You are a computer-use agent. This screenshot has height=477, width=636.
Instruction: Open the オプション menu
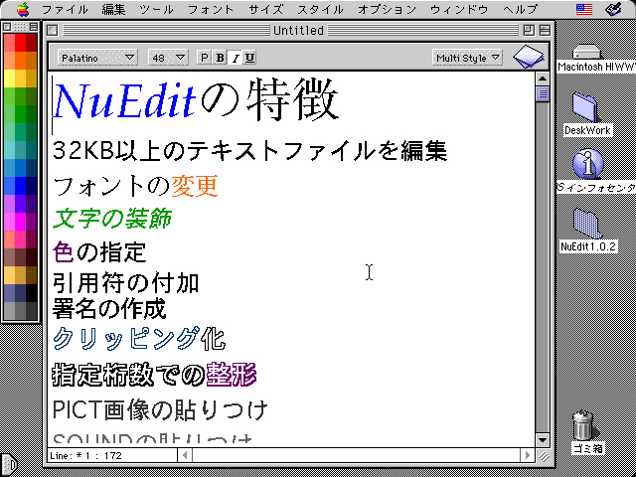(387, 9)
